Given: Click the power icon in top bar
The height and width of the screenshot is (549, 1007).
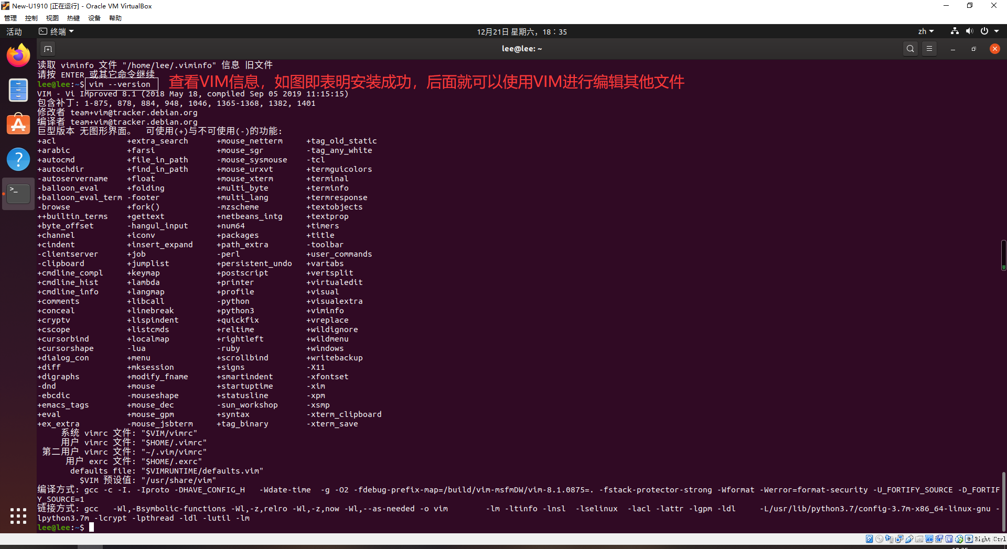Looking at the screenshot, I should point(984,31).
